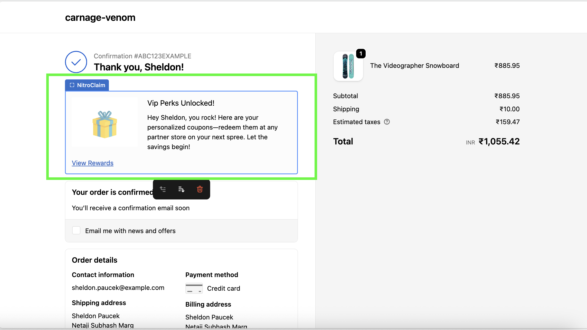Click the confirmation checkmark circle icon
Image resolution: width=587 pixels, height=330 pixels.
click(76, 62)
